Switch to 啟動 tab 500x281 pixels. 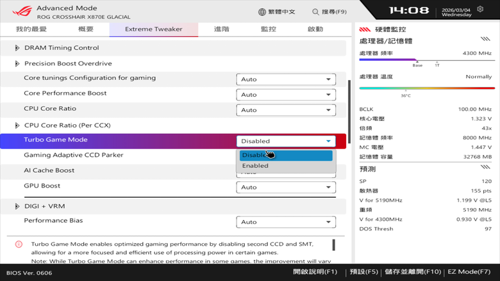315,29
